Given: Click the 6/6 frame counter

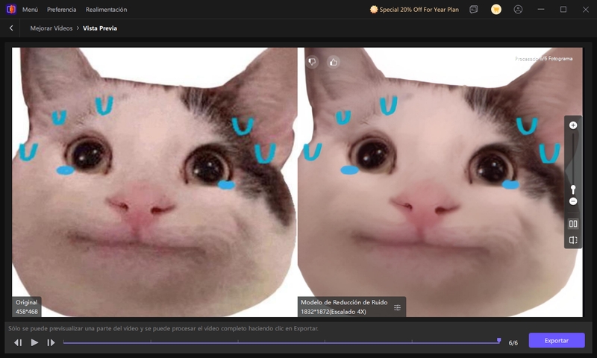Looking at the screenshot, I should pos(513,343).
